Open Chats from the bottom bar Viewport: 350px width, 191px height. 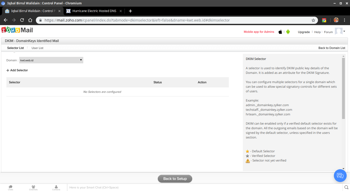point(10,187)
